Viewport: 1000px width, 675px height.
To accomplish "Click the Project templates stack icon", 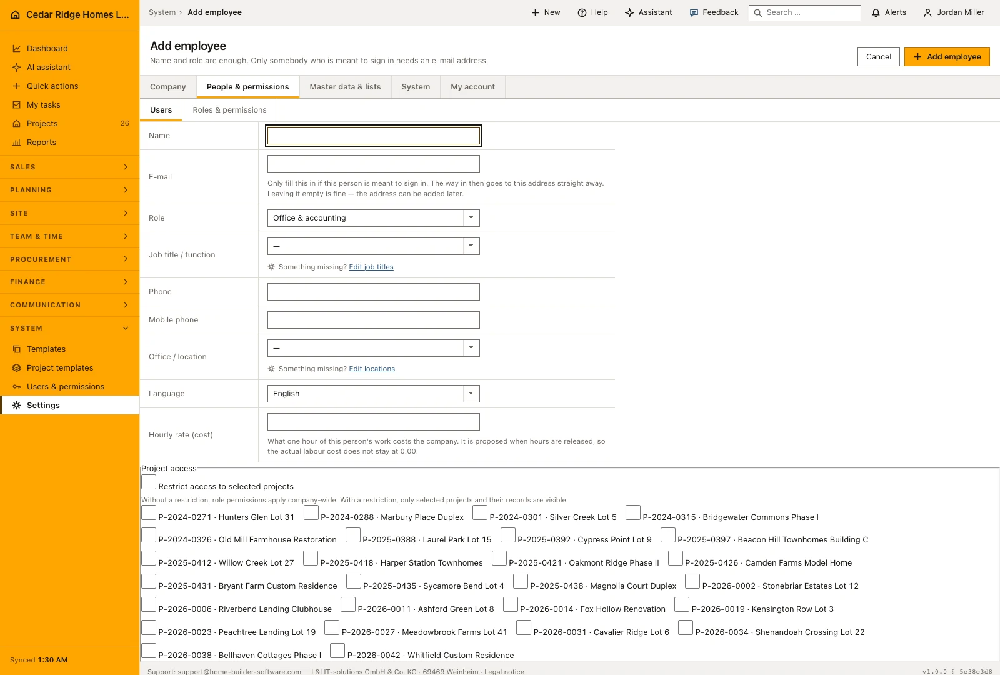I will (x=17, y=368).
